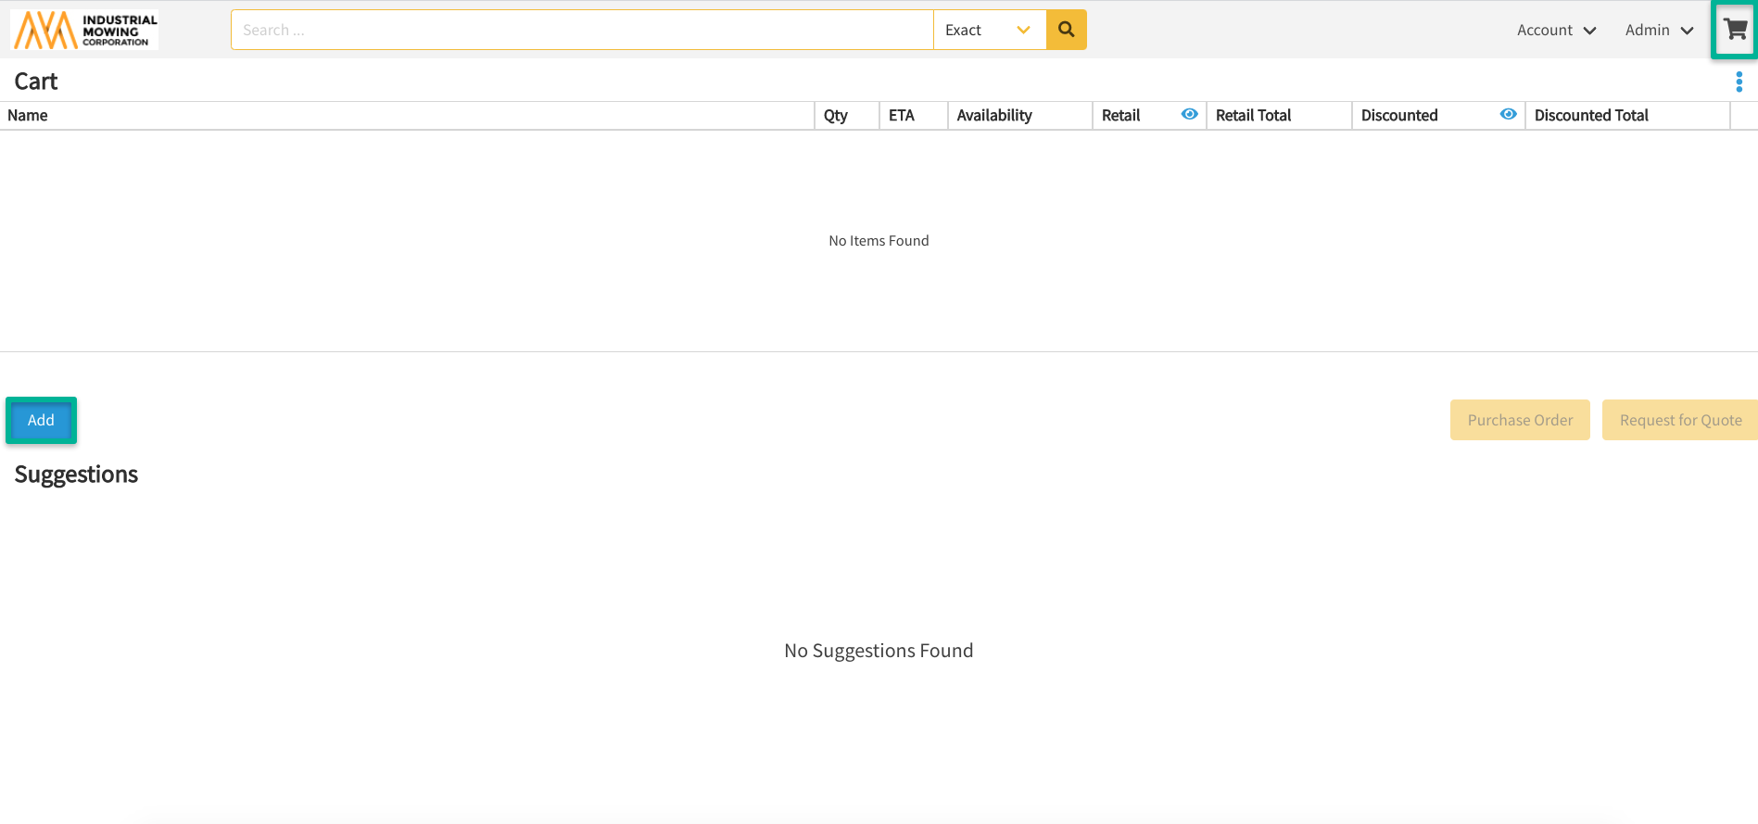Open the Account dropdown menu

click(1556, 30)
